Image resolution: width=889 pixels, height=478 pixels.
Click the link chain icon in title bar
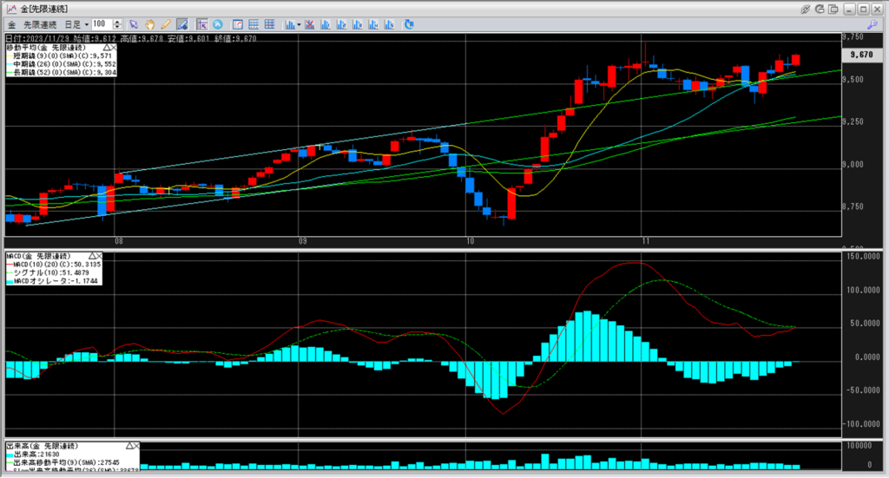(805, 9)
